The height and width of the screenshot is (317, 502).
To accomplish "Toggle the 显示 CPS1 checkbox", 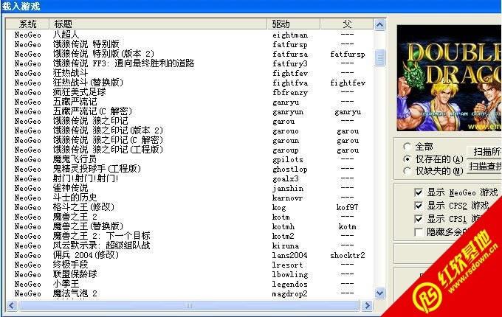I will [419, 219].
